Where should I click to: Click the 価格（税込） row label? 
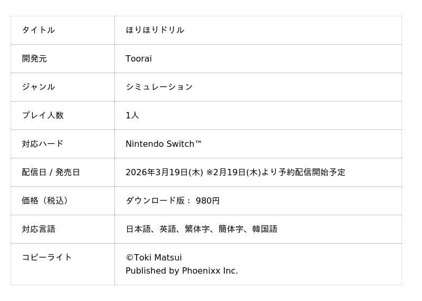[x=46, y=200]
